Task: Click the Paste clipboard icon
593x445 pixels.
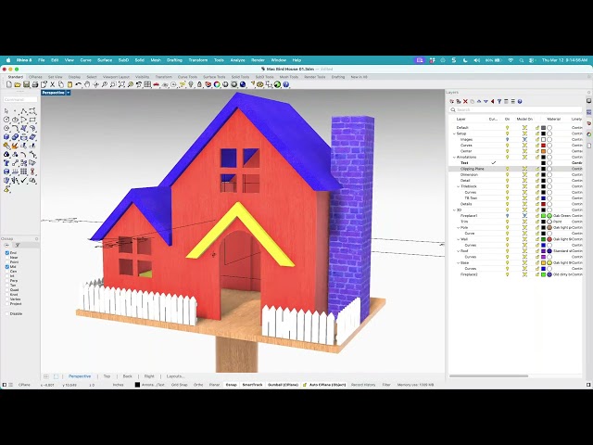Action: point(69,84)
